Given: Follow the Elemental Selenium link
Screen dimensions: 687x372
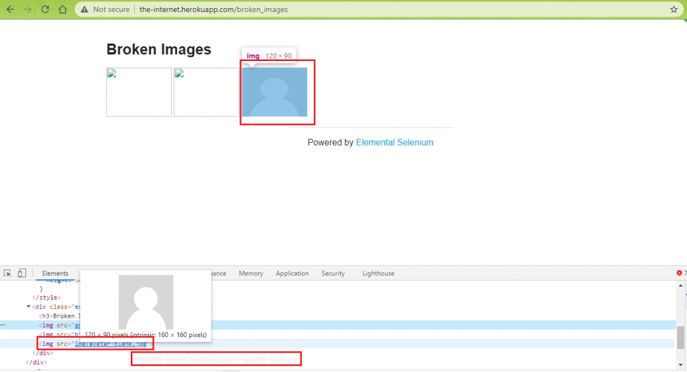Looking at the screenshot, I should [x=394, y=142].
